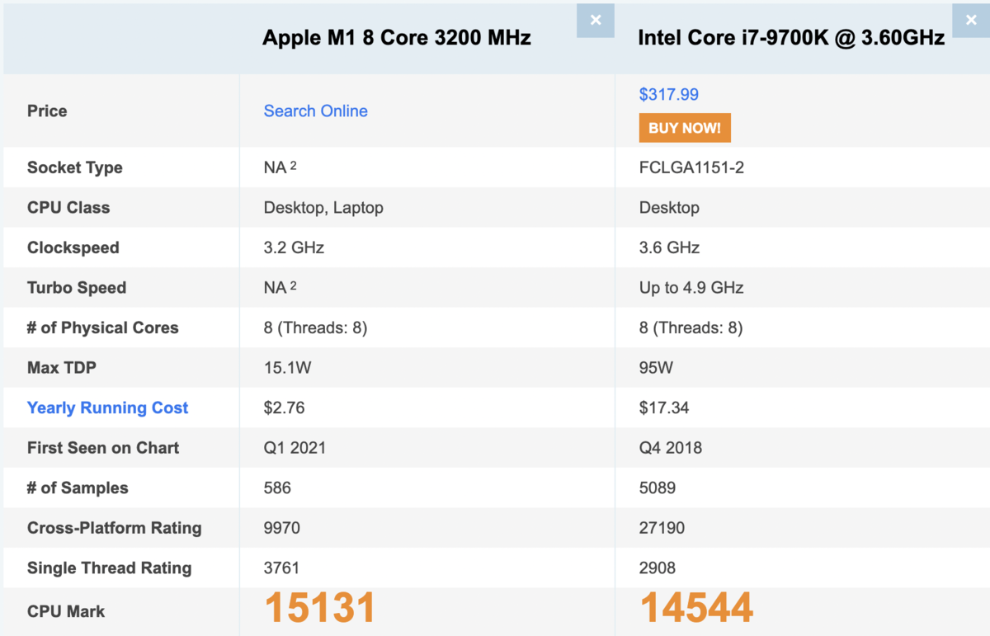The image size is (990, 636).
Task: Remove Apple M1 column with X button
Action: click(596, 20)
